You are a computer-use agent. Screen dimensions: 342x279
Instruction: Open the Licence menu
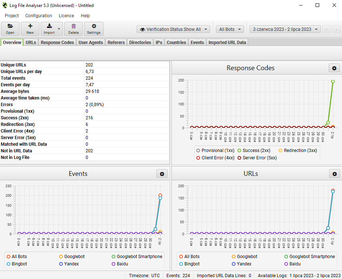[x=66, y=16]
